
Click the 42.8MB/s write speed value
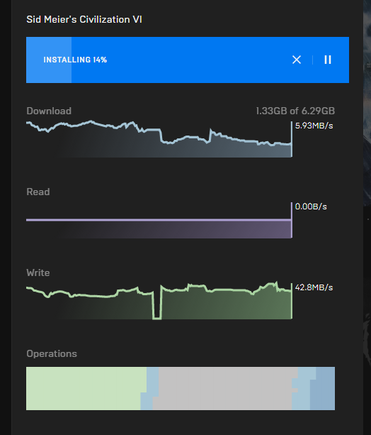click(x=314, y=287)
